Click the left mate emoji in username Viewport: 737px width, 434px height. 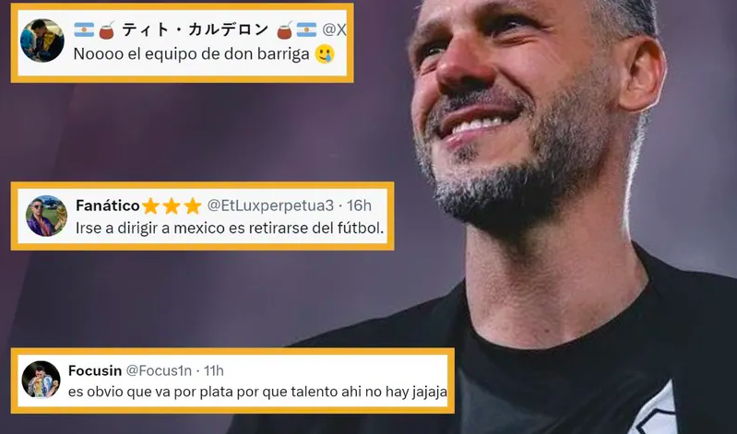click(107, 29)
